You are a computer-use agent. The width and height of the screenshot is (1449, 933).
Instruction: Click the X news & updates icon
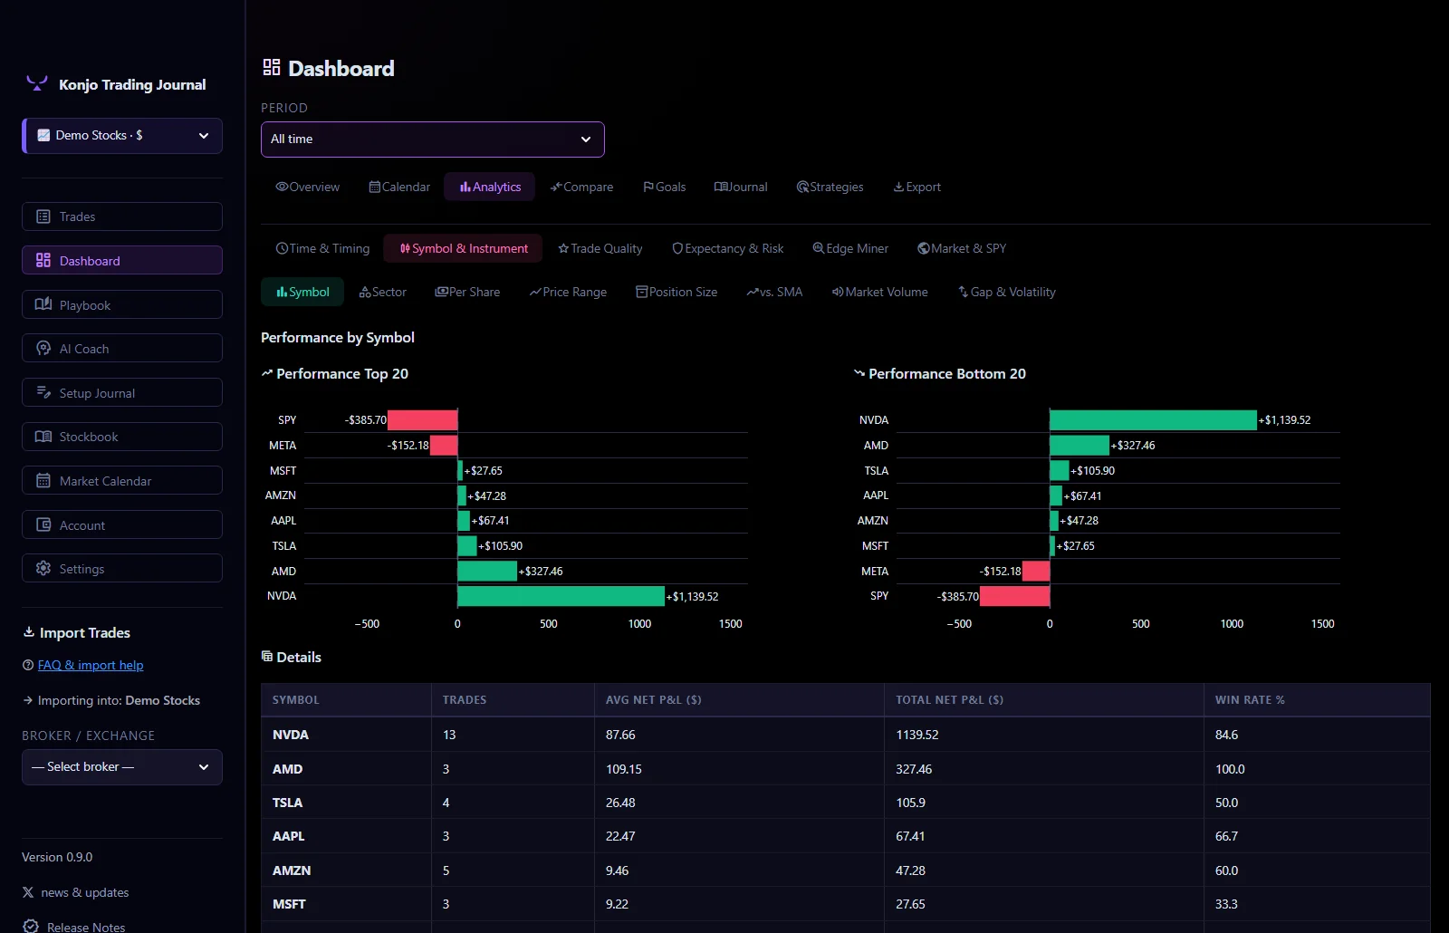[x=28, y=892]
